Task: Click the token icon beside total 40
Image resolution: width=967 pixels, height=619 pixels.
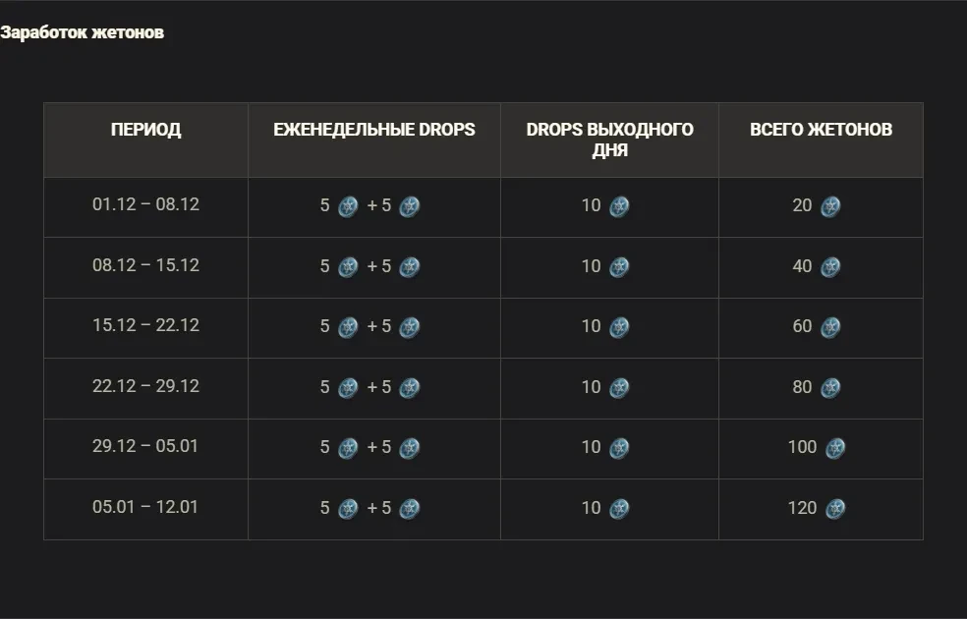Action: (x=830, y=267)
